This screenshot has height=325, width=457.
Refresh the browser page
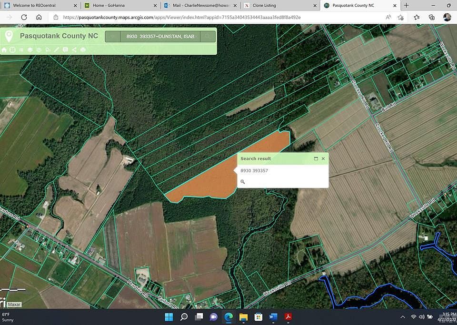click(x=24, y=17)
